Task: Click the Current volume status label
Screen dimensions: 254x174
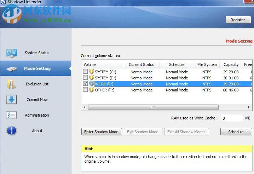Action: [x=100, y=56]
